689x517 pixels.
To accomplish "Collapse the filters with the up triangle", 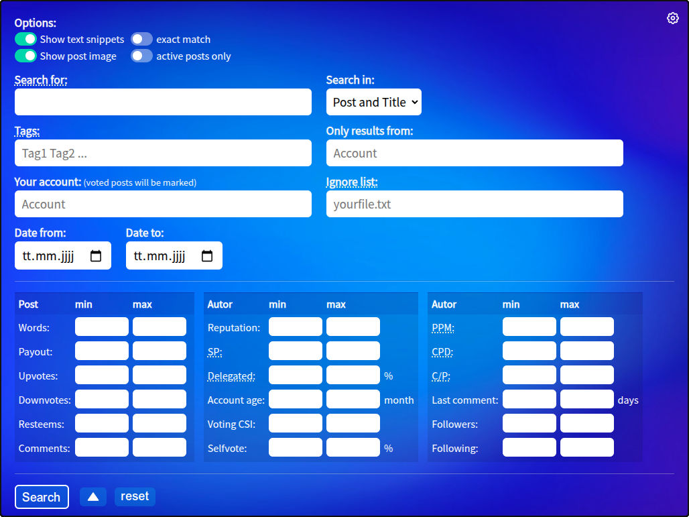I will tap(93, 497).
